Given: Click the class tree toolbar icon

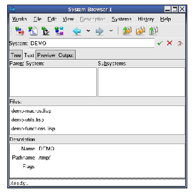Looking at the screenshot, I should point(59,31).
